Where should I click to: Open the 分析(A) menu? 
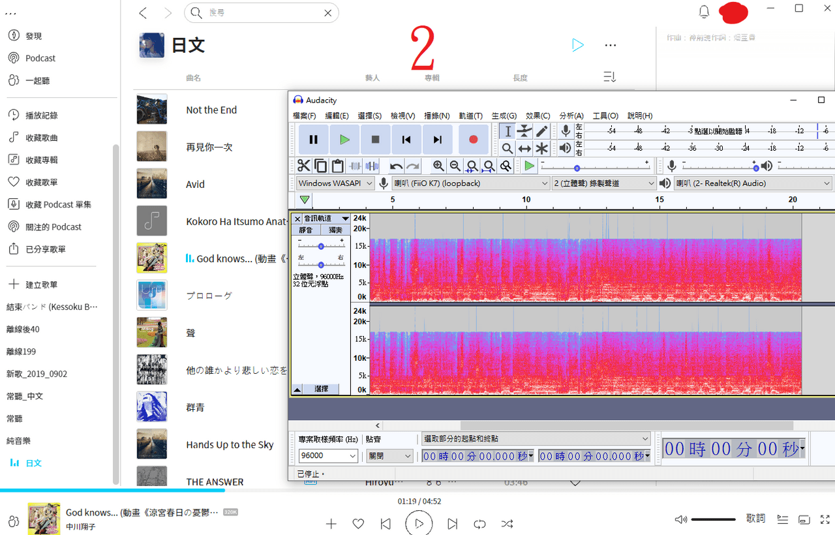(x=571, y=115)
